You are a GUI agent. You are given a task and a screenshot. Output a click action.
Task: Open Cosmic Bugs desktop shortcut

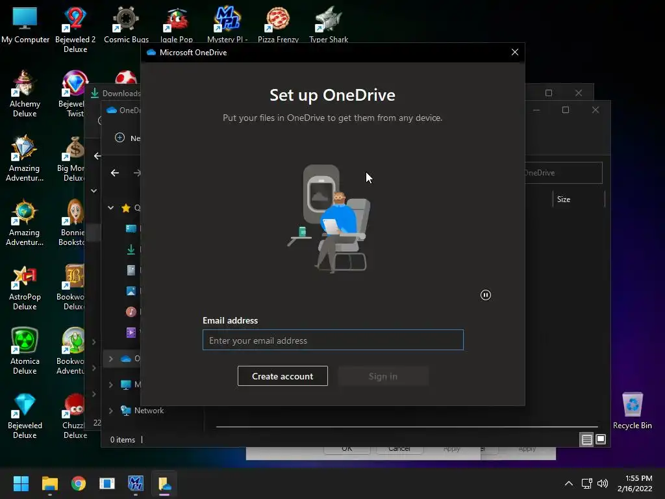[126, 25]
